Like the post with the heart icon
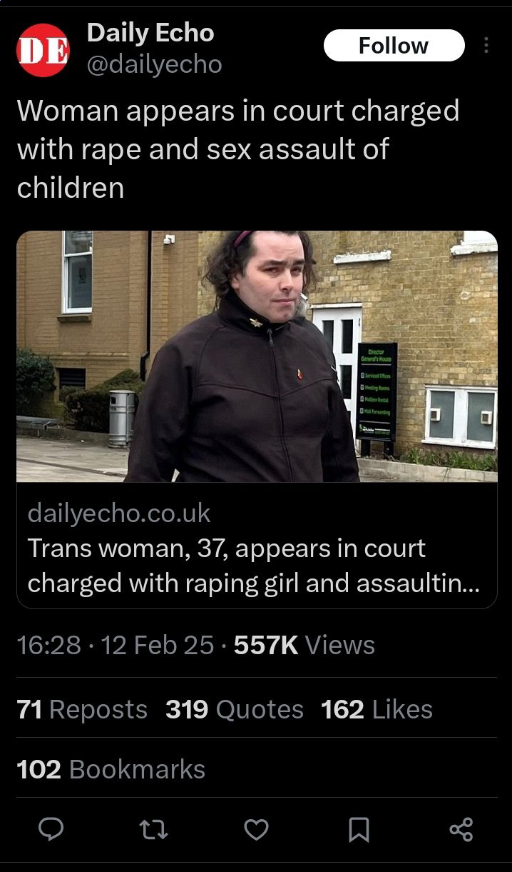This screenshot has width=512, height=872. coord(257,829)
